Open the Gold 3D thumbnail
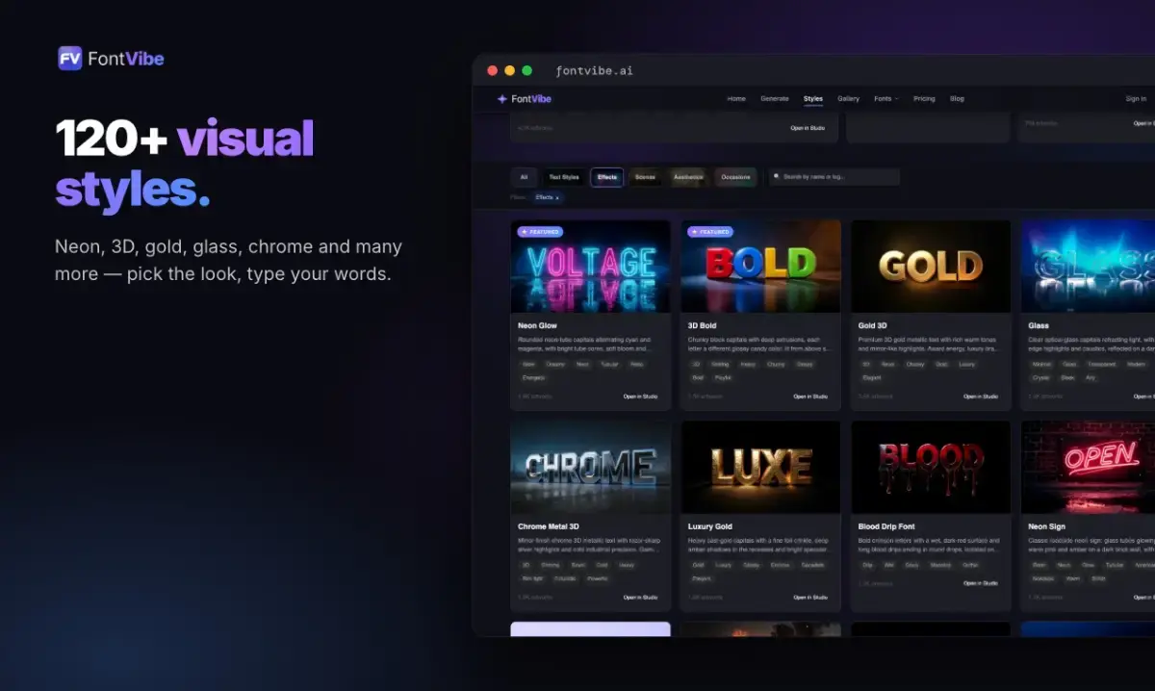Image resolution: width=1155 pixels, height=691 pixels. coord(932,267)
